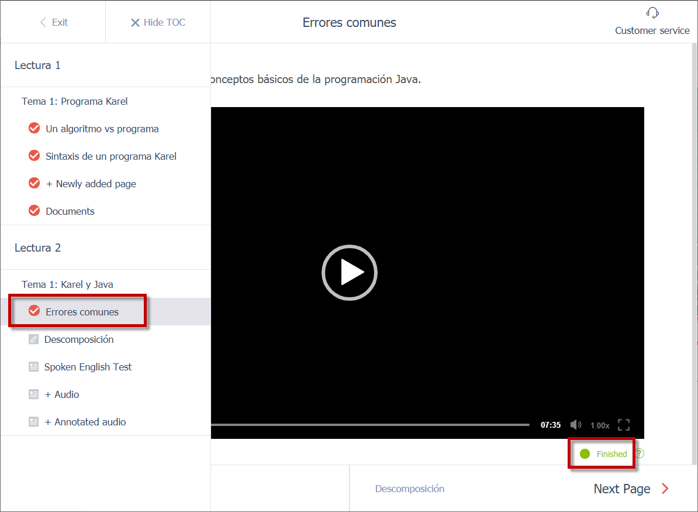Open Sintaxis de un programa Karel
The height and width of the screenshot is (512, 698).
click(111, 156)
